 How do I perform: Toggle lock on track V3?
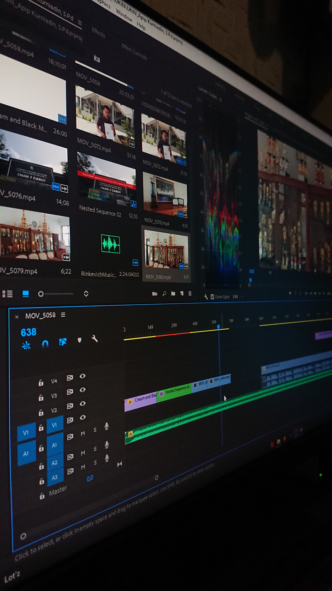(41, 397)
